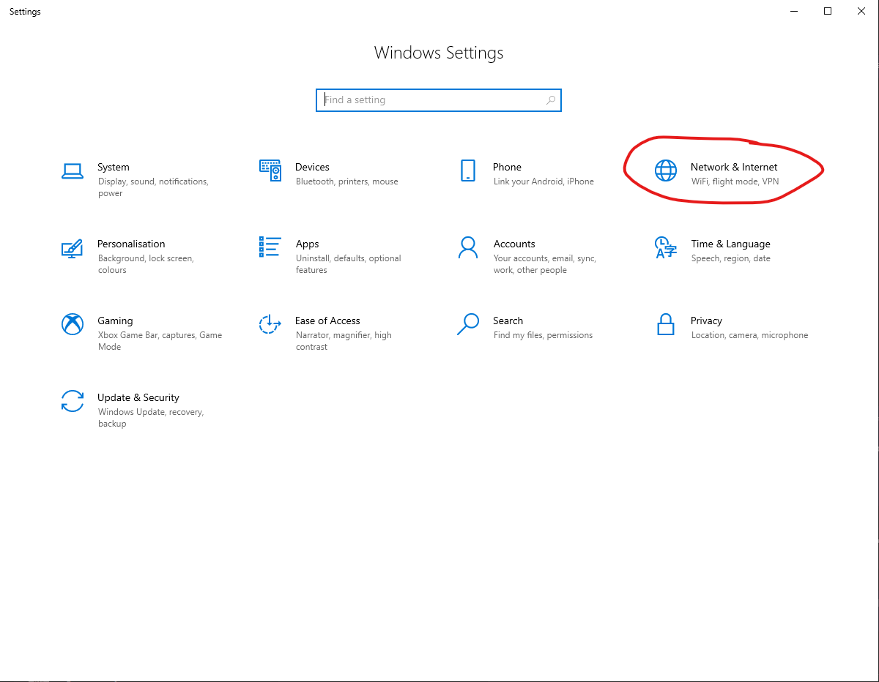879x682 pixels.
Task: Open the Network & Internet label
Action: 734,167
